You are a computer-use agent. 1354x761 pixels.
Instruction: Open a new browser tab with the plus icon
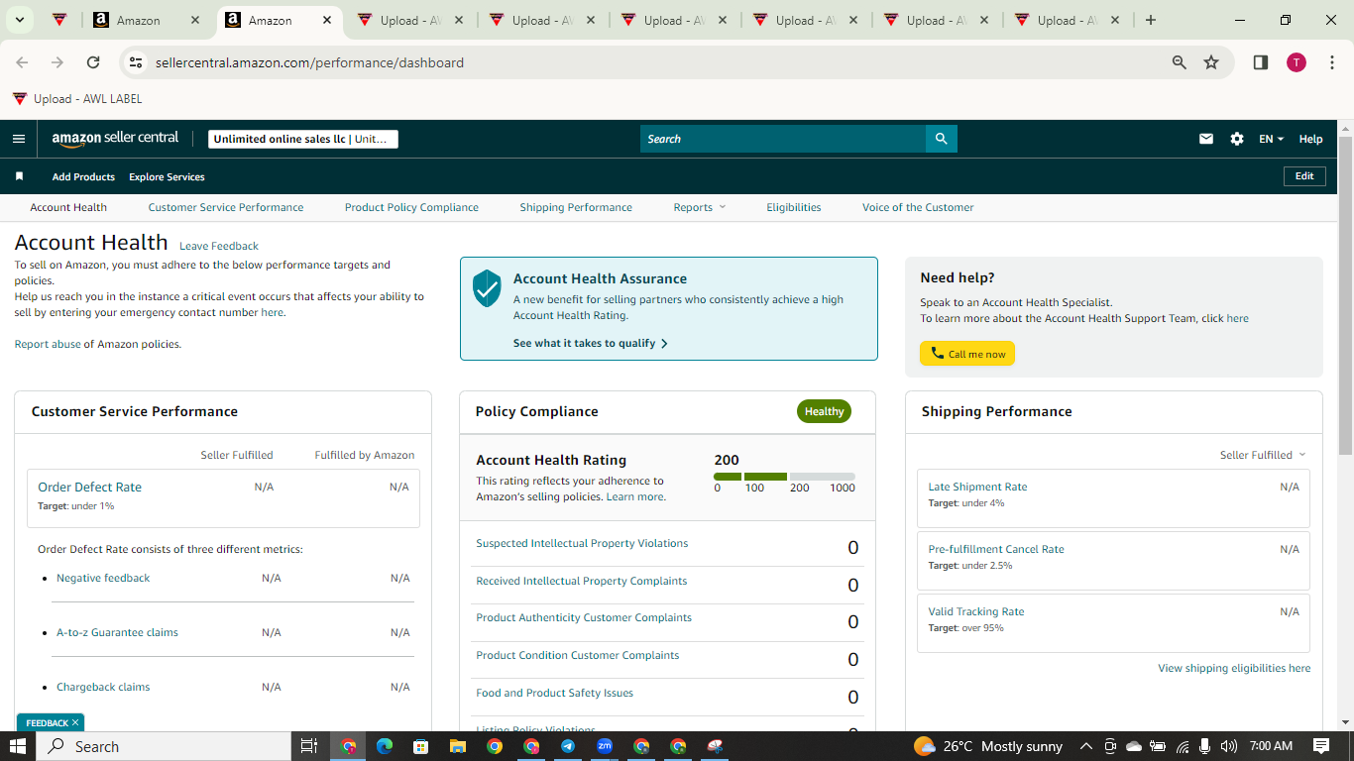[1151, 20]
